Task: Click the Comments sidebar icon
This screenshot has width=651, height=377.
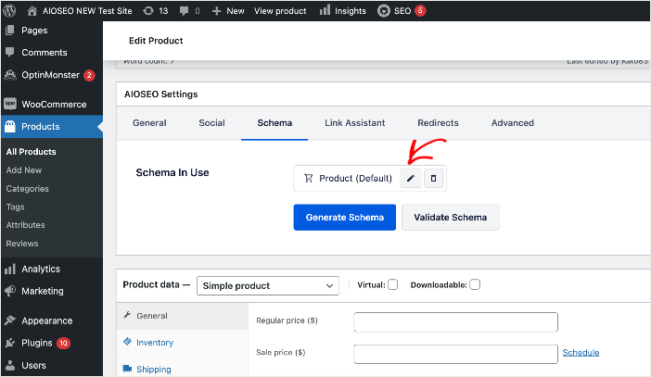Action: click(x=10, y=52)
